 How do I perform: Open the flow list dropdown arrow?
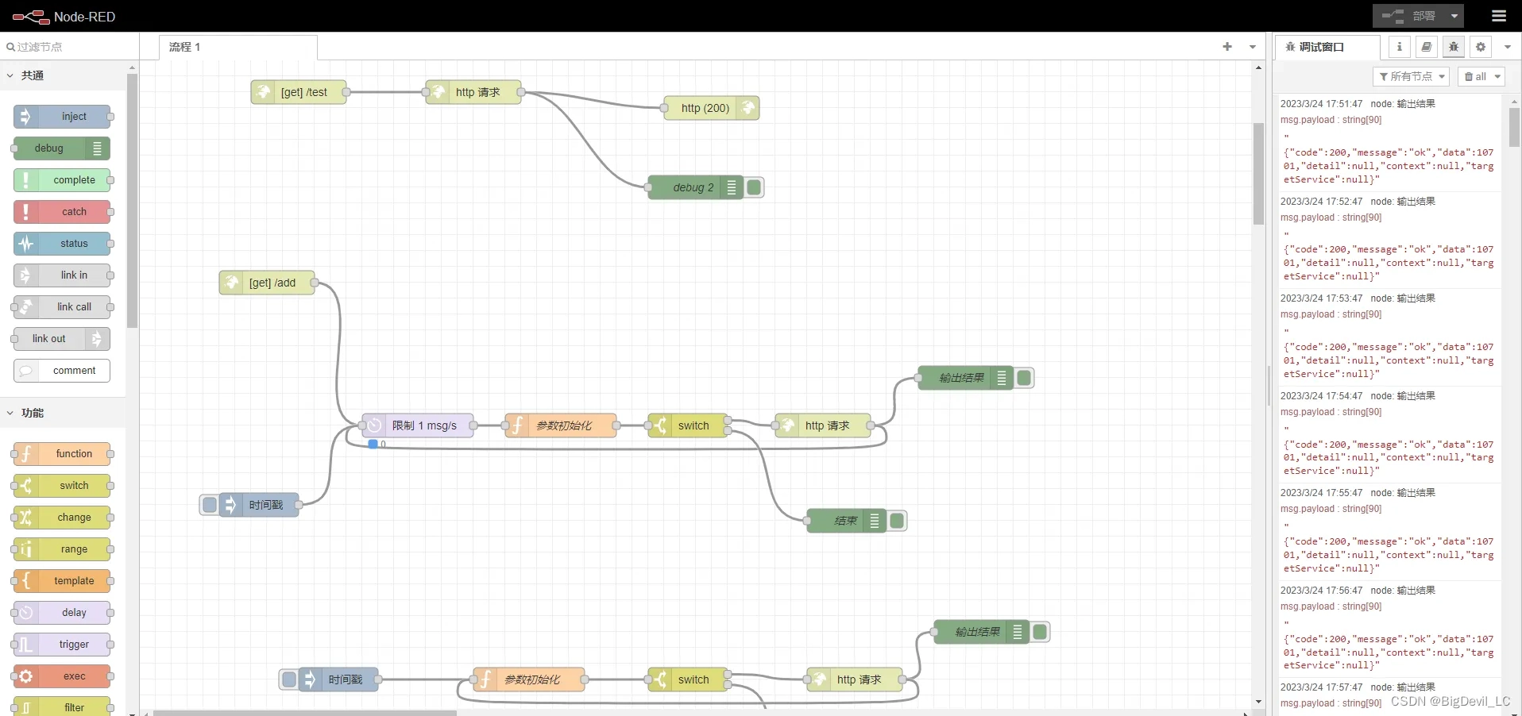[x=1253, y=47]
